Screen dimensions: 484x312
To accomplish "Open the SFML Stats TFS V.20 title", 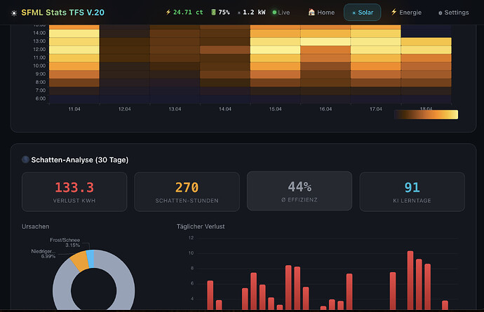I will click(62, 13).
